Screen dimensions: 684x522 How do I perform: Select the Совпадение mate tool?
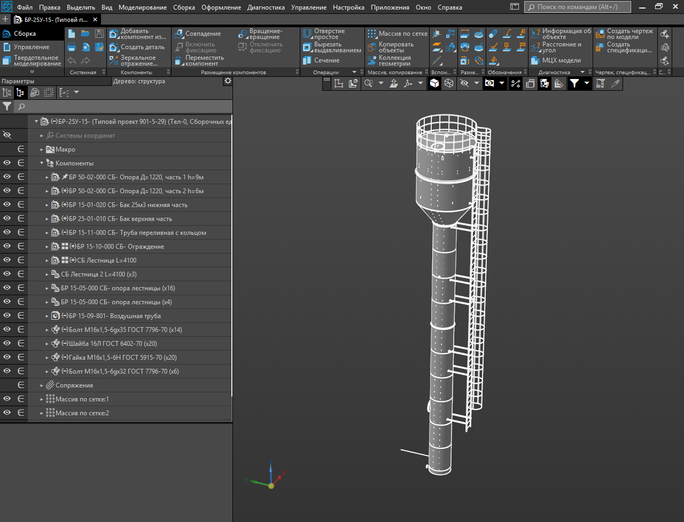tap(198, 34)
